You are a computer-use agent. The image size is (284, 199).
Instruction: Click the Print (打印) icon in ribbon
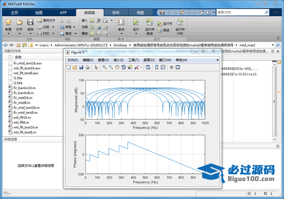(x=39, y=33)
